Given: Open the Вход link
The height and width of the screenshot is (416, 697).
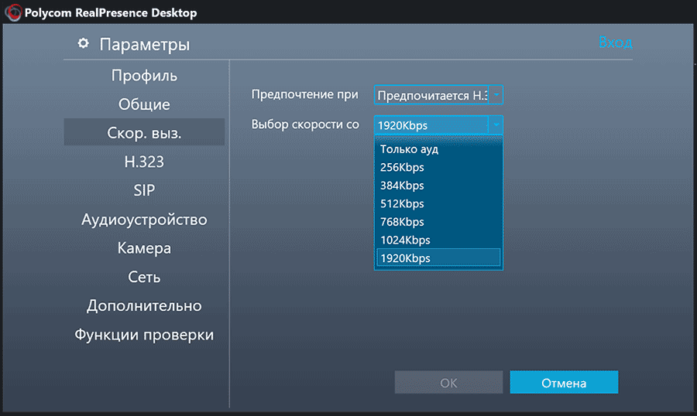Looking at the screenshot, I should [x=615, y=43].
